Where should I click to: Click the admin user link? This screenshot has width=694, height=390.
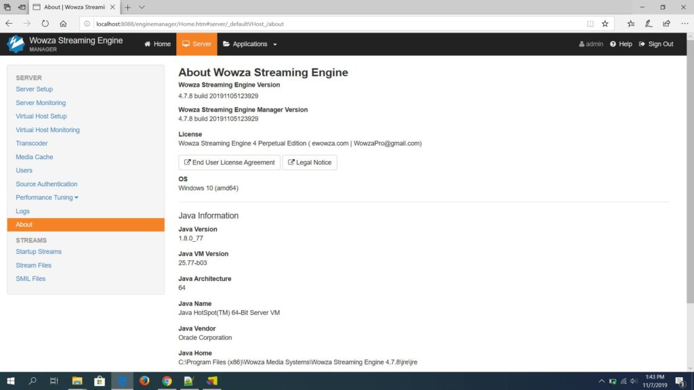[591, 44]
